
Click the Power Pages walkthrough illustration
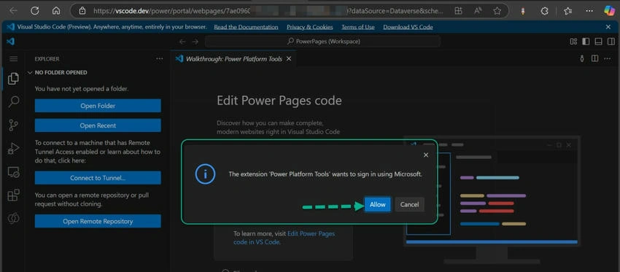tap(492, 200)
